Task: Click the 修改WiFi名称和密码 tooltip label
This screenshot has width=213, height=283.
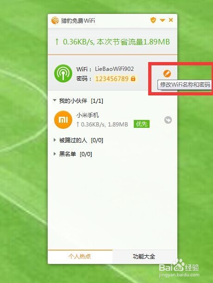Action: coord(185,84)
